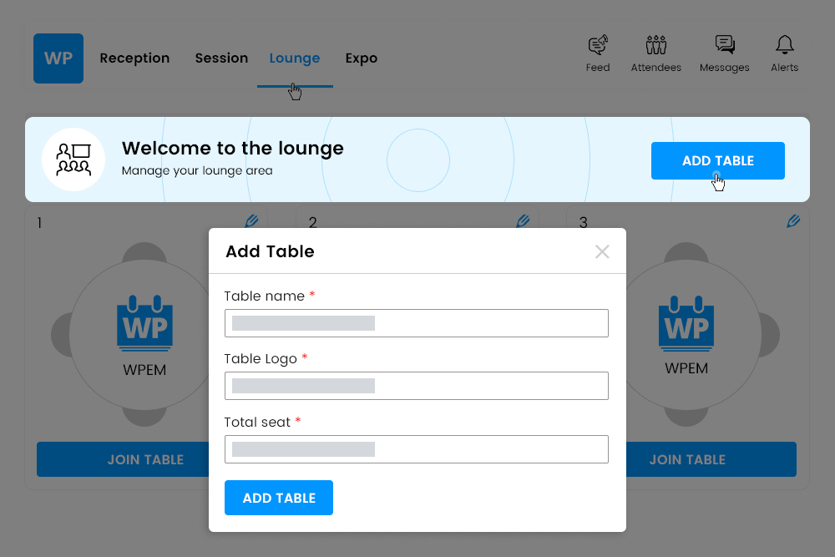The image size is (835, 557).
Task: Select the Lounge tab
Action: tap(295, 58)
